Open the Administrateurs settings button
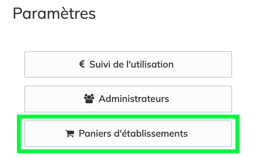This screenshot has width=259, height=157. tap(128, 99)
